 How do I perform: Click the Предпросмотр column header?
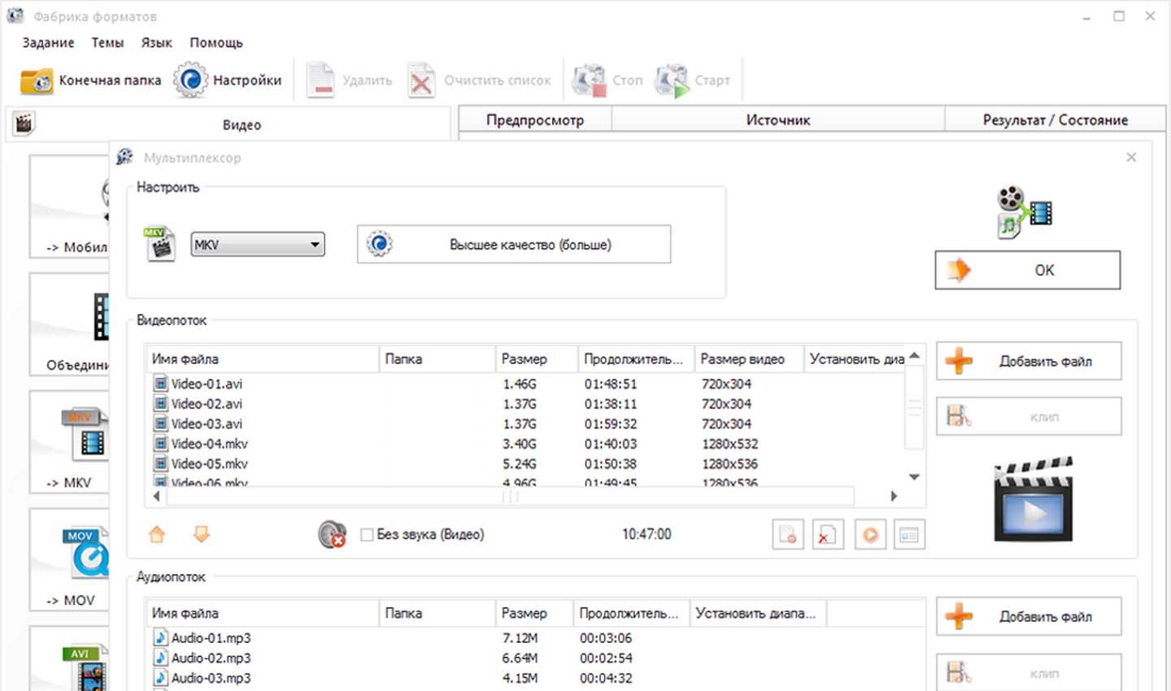pyautogui.click(x=535, y=120)
